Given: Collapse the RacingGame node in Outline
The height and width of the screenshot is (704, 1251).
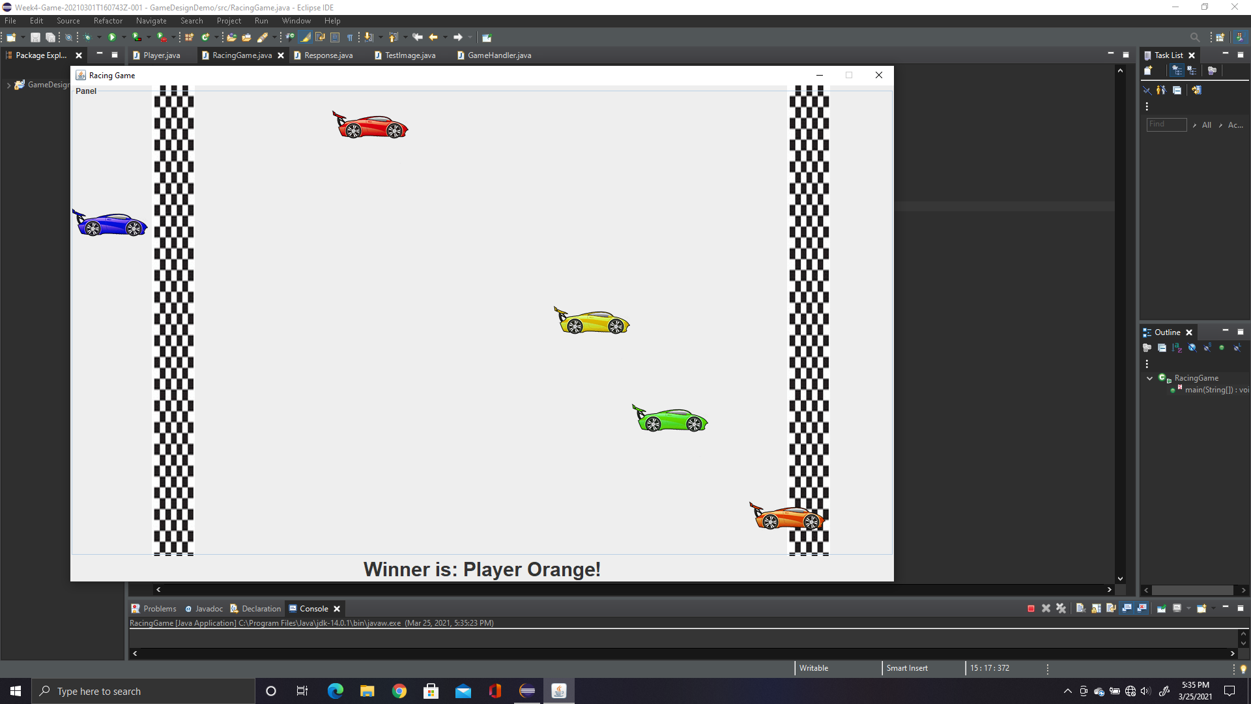Looking at the screenshot, I should [x=1150, y=378].
